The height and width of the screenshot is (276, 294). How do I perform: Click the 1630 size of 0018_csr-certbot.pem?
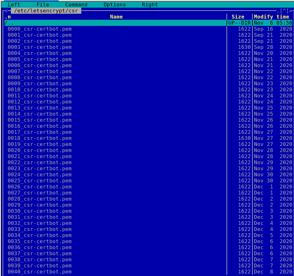pyautogui.click(x=244, y=138)
